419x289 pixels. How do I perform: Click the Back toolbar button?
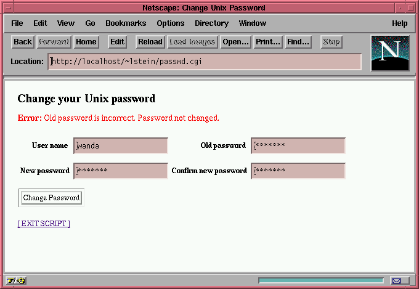coord(23,42)
